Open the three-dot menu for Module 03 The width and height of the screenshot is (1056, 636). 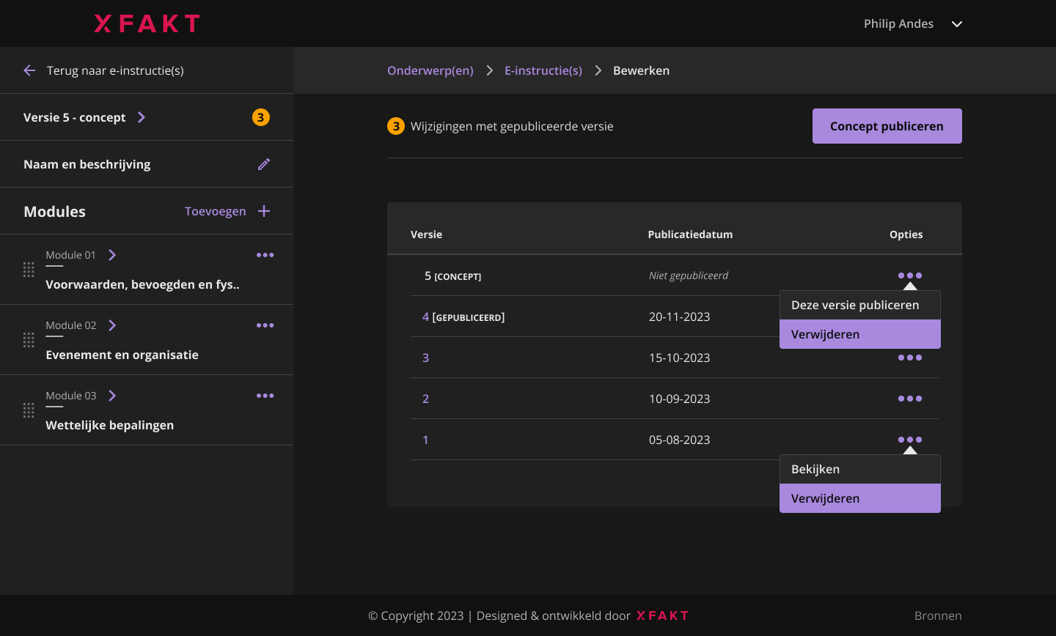[265, 396]
